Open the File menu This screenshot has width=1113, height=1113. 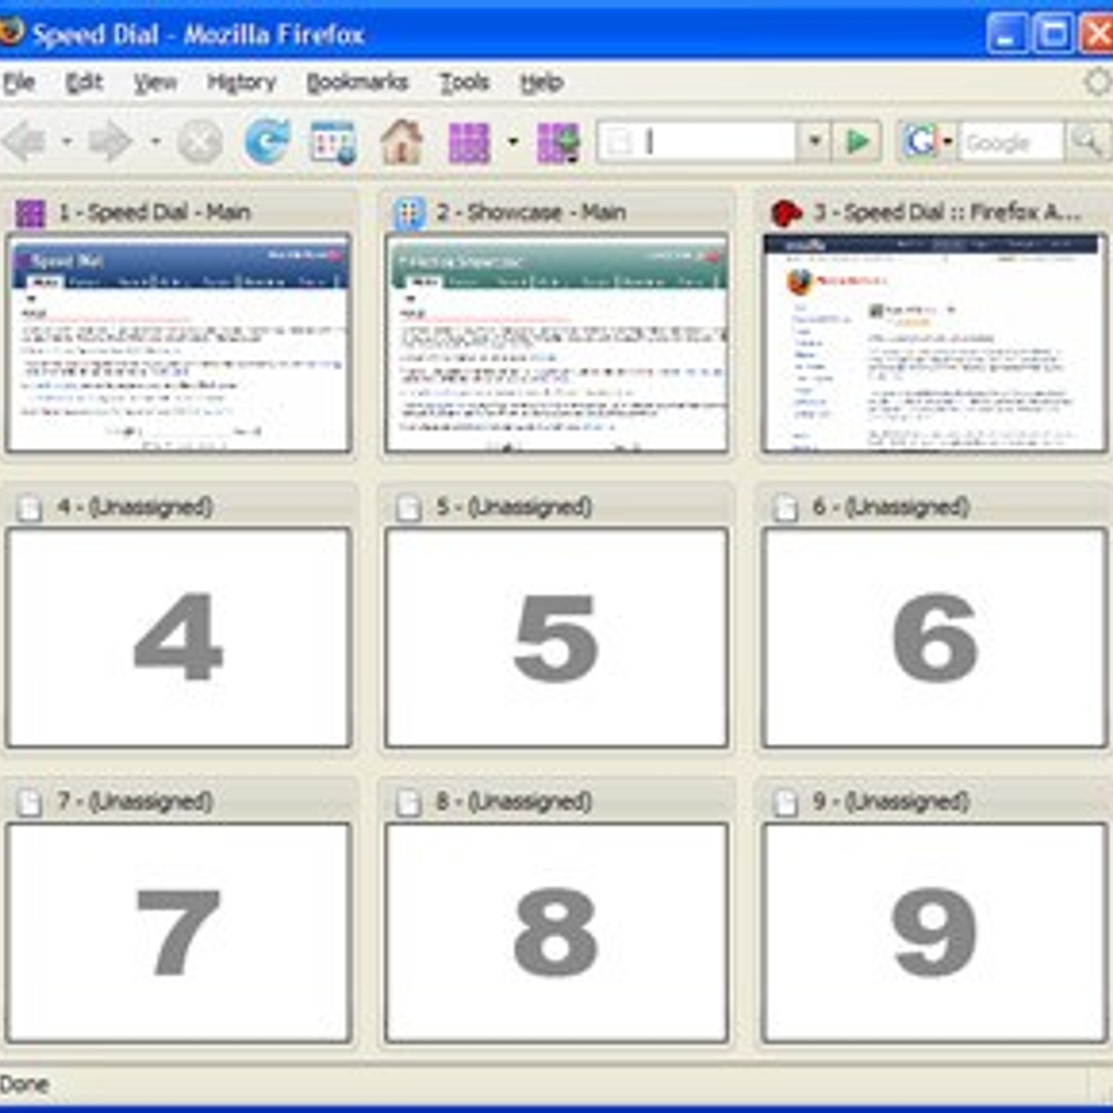point(19,83)
